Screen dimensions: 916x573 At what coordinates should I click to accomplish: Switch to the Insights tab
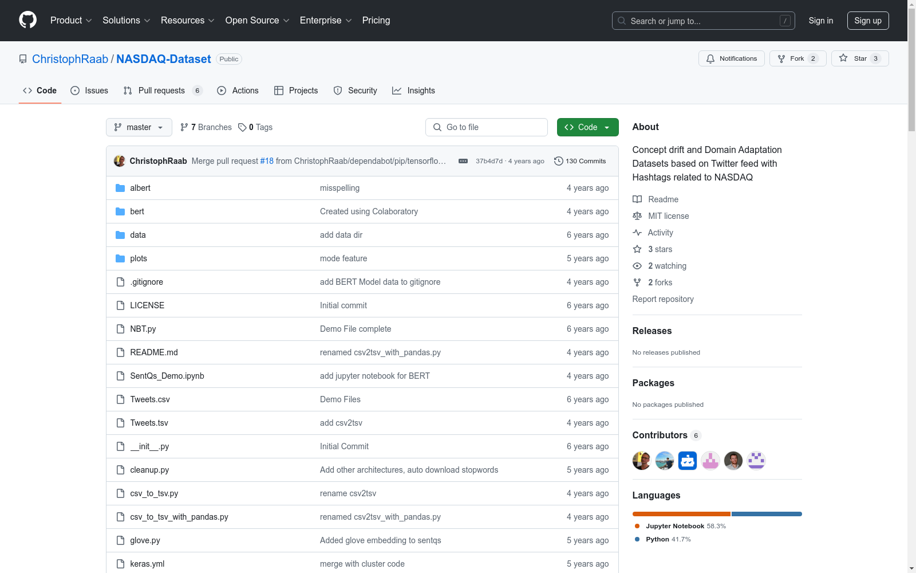point(413,91)
